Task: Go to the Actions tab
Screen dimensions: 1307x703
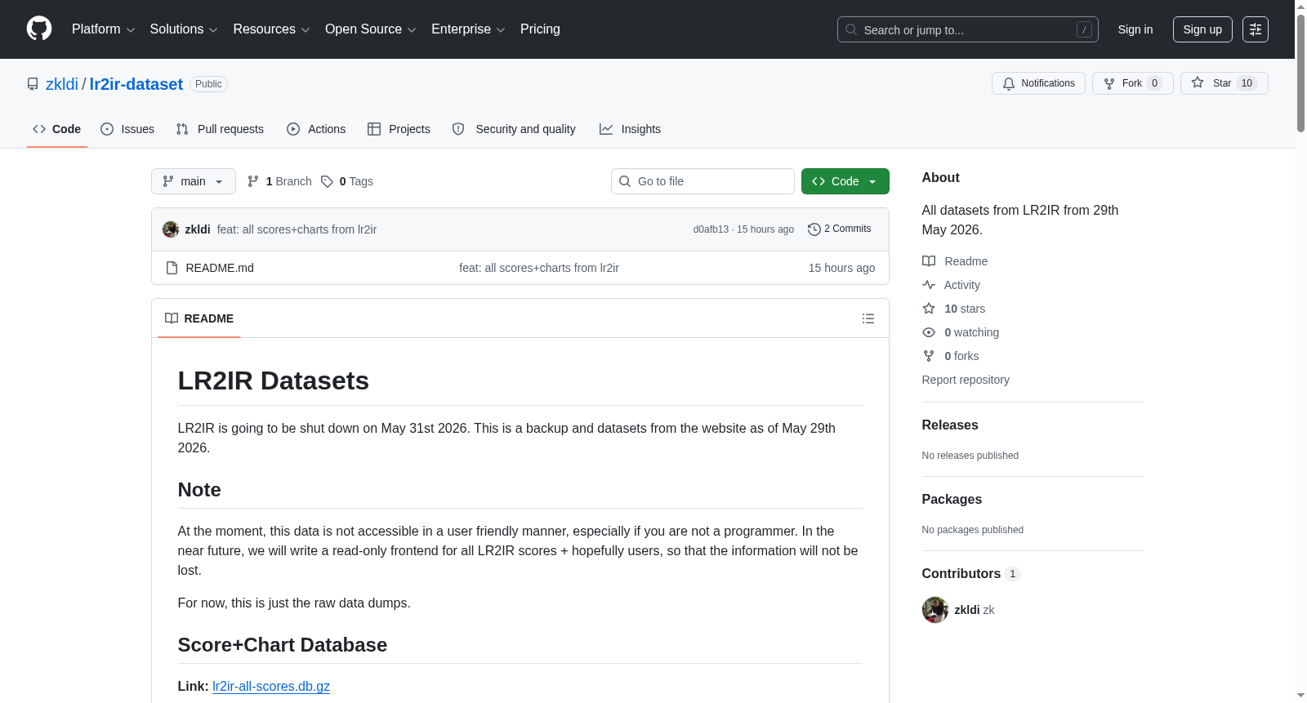Action: point(316,129)
